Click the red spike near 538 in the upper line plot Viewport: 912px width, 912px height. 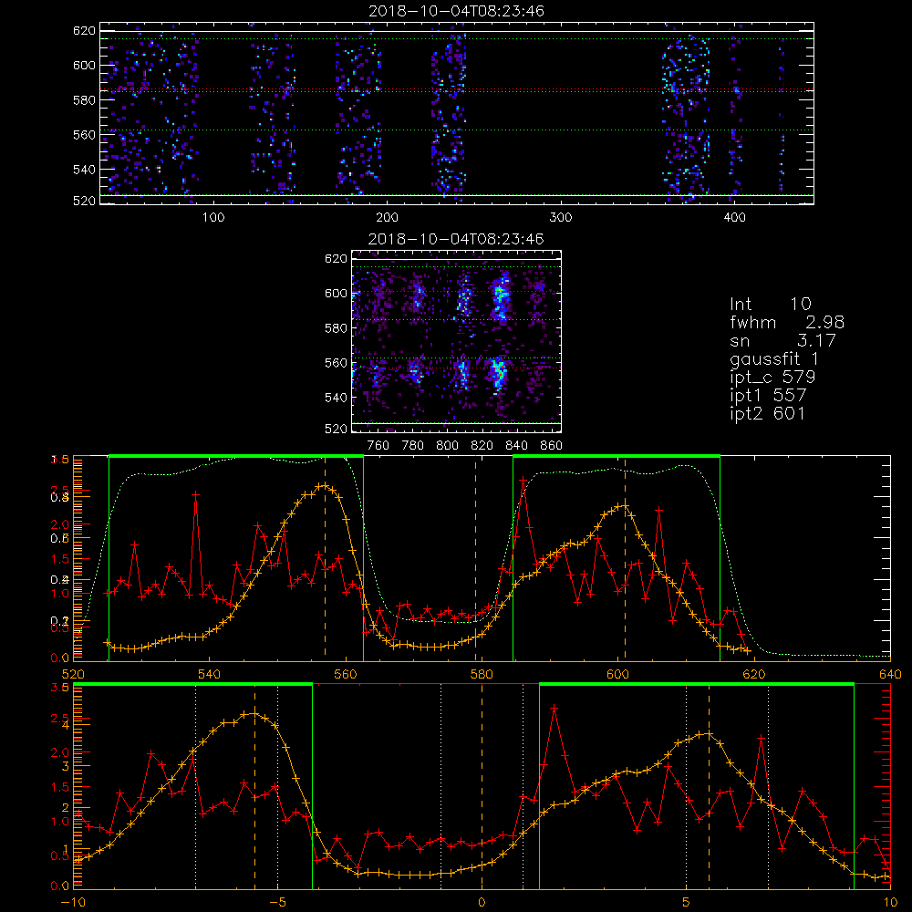196,494
